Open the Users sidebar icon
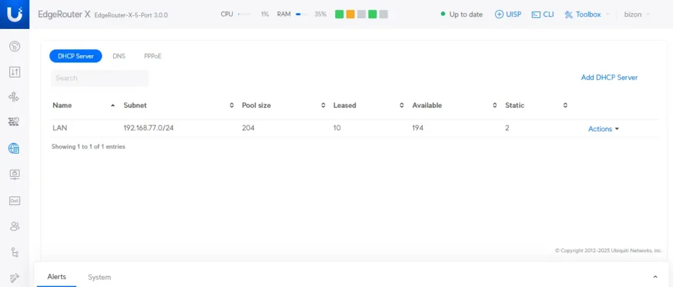Viewport: 673px width, 287px height. click(14, 226)
